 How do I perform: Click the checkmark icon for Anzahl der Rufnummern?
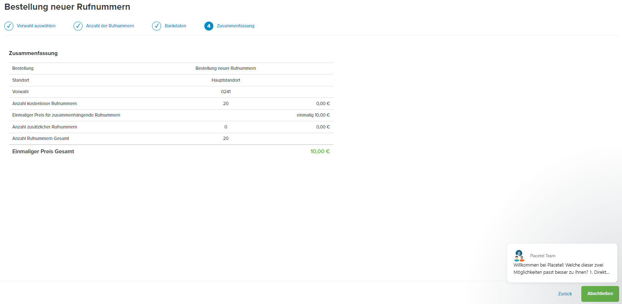78,26
